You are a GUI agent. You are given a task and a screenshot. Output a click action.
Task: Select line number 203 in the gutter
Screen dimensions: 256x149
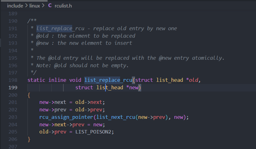[x=13, y=117]
